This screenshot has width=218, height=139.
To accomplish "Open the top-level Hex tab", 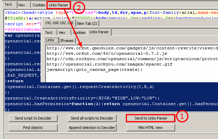I will (x=22, y=5).
